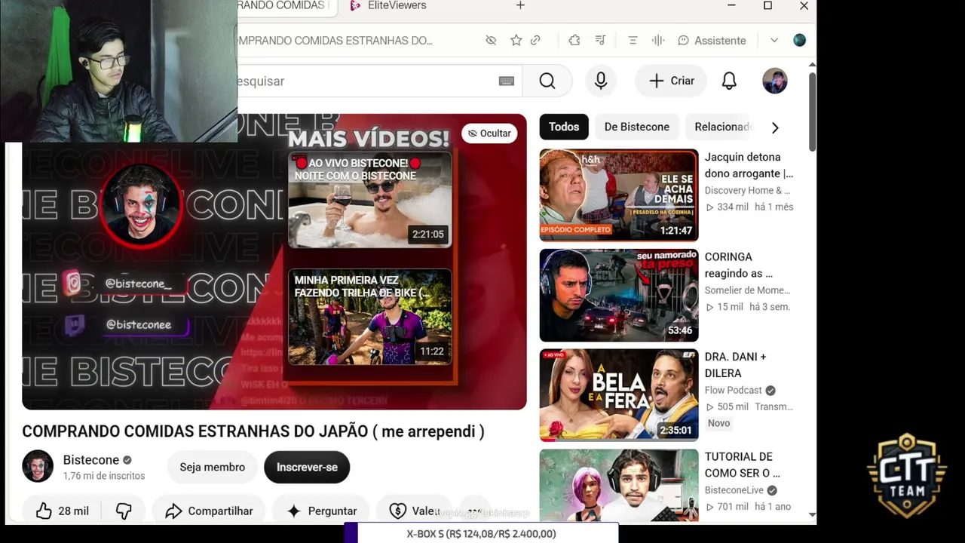
Task: Click the audio waveform icon in toolbar
Action: (658, 41)
